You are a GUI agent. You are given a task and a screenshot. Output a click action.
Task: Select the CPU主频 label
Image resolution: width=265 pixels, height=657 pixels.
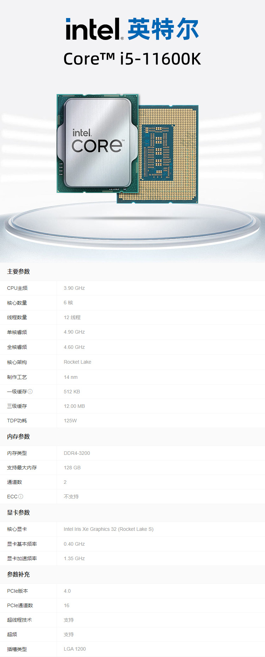[x=17, y=288]
